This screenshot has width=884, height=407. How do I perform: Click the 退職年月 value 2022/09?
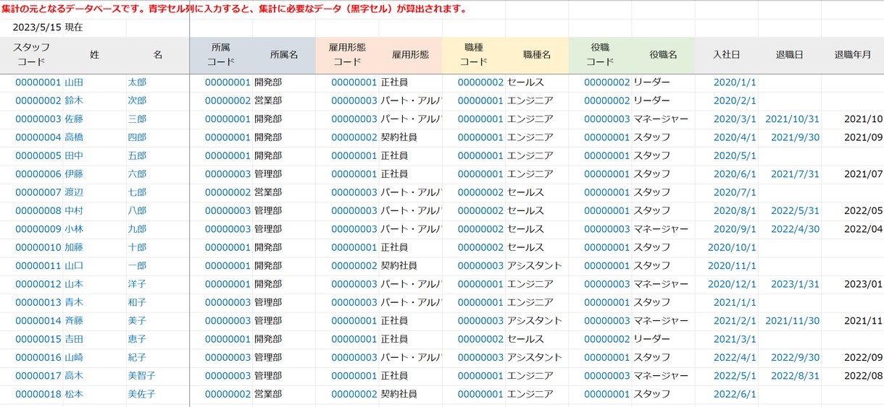pos(863,358)
